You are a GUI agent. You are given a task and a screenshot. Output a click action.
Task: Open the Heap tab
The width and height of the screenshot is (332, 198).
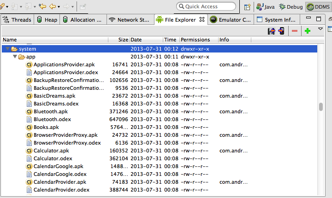[x=47, y=20]
